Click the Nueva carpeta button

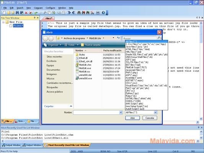coord(91,45)
